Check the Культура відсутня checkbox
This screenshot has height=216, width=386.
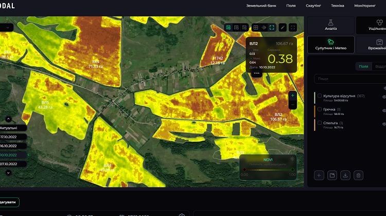point(320,96)
